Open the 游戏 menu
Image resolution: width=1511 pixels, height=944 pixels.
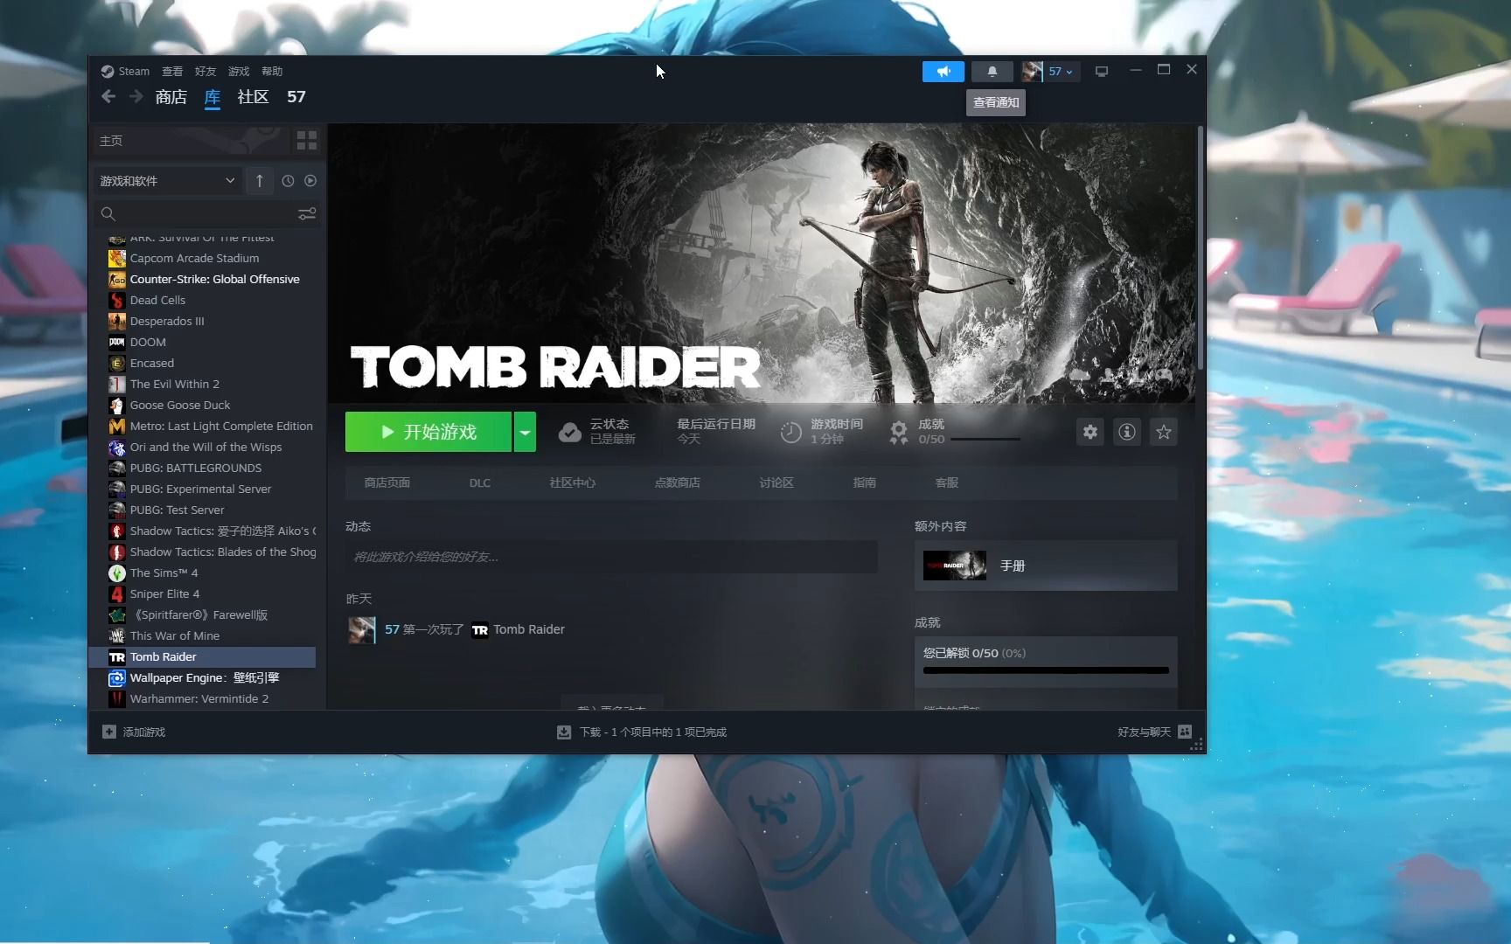[x=239, y=72]
